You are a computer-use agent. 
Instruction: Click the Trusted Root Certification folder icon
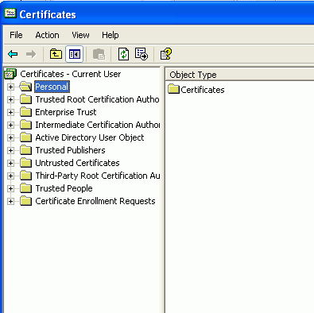point(26,99)
